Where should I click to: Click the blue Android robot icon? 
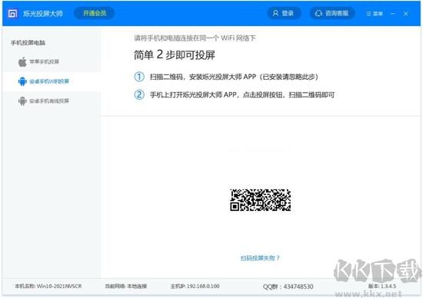tap(22, 81)
